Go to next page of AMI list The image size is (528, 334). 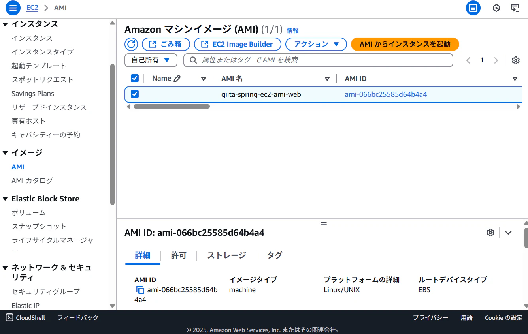[x=496, y=60]
